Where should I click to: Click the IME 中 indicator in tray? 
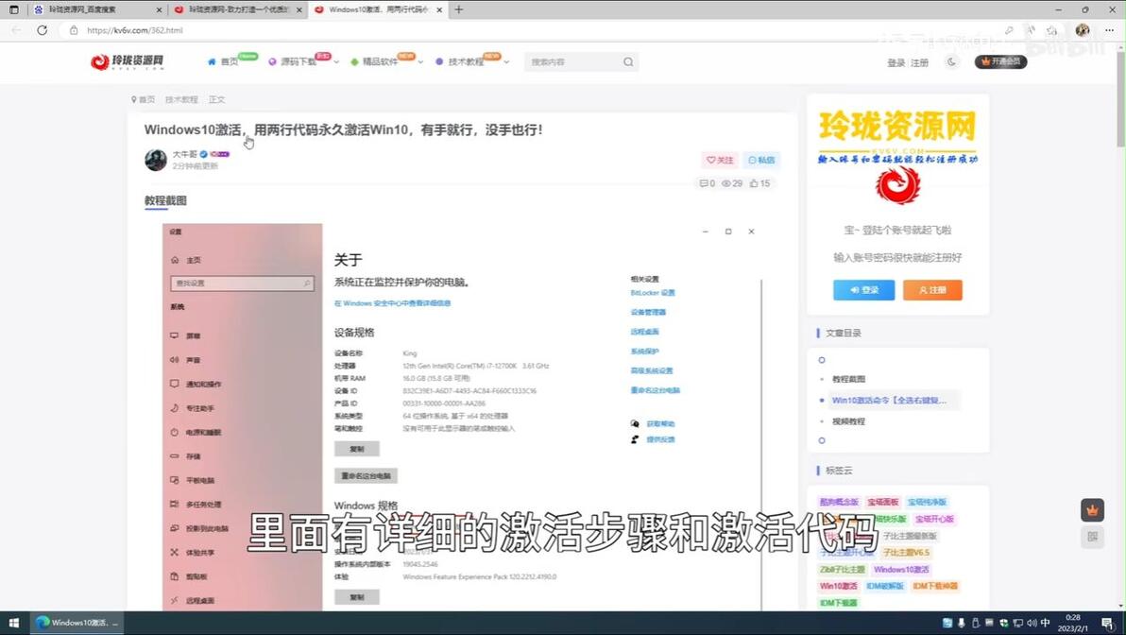(x=1046, y=623)
